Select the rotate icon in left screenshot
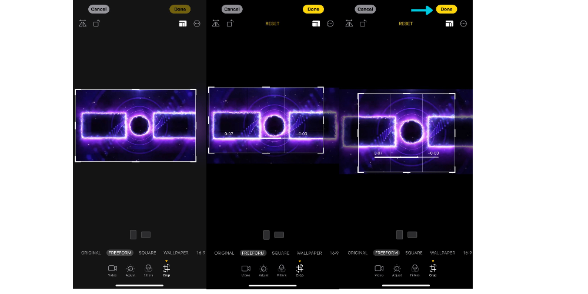This screenshot has height=294, width=588. [97, 24]
